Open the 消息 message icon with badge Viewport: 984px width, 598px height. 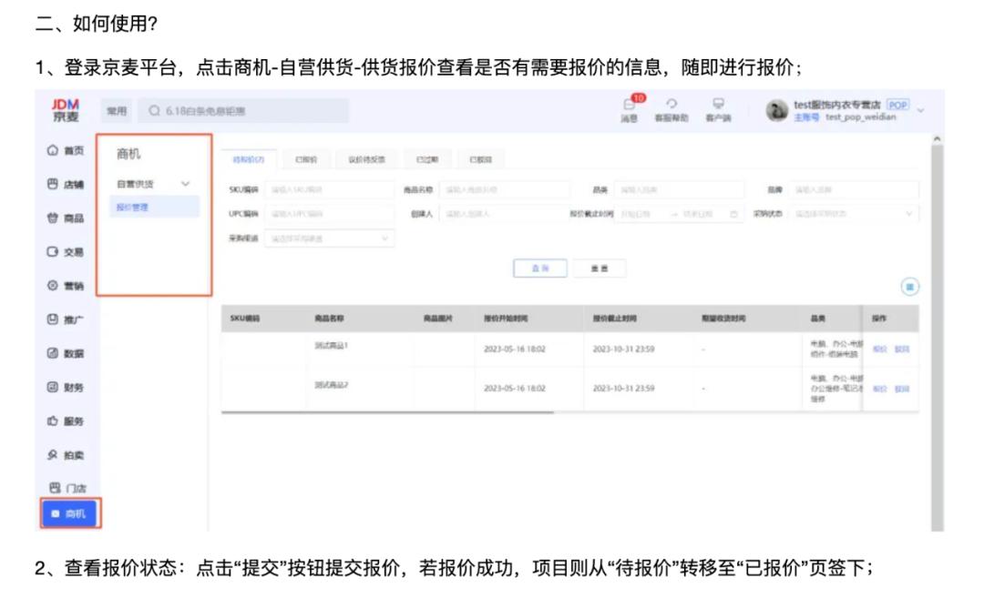point(628,110)
